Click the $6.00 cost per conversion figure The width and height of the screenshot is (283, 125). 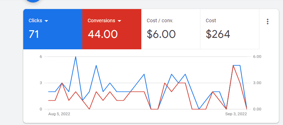[x=161, y=34]
